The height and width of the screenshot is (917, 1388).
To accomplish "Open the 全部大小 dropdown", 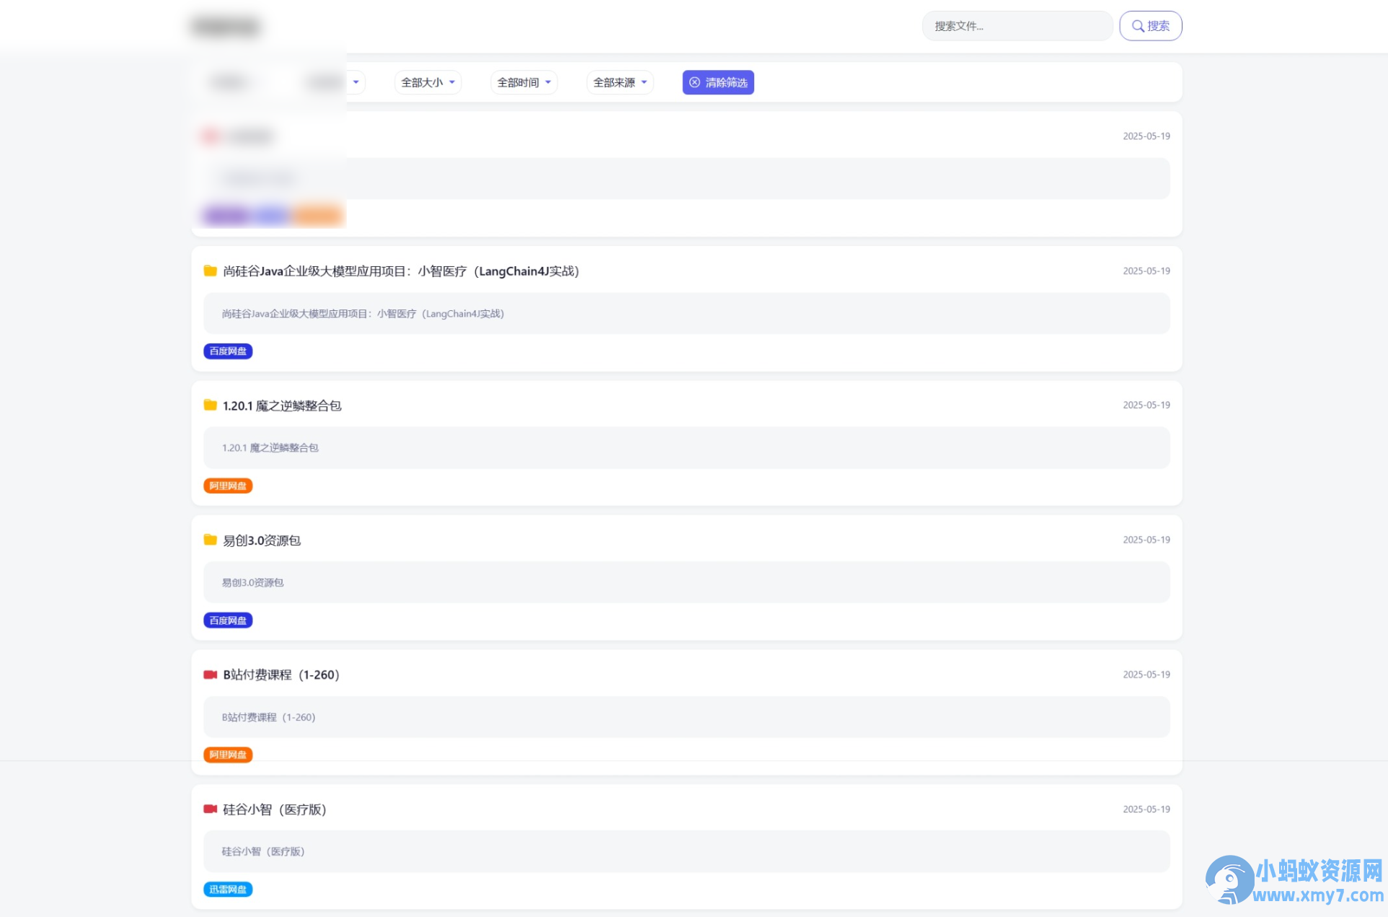I will click(427, 82).
